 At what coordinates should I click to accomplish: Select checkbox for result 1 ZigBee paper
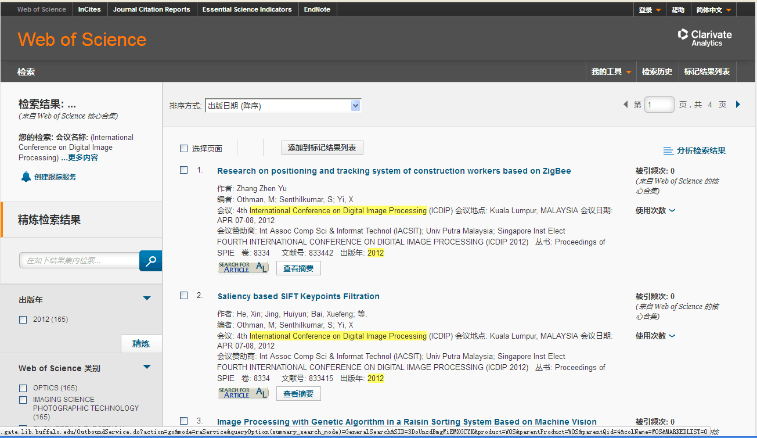[183, 170]
